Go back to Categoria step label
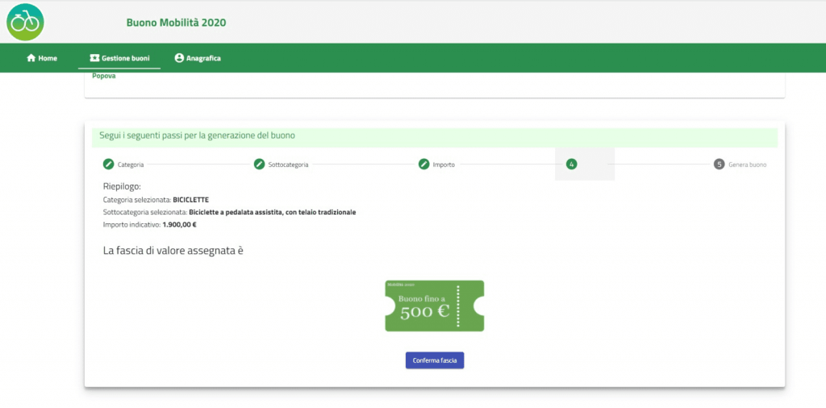The height and width of the screenshot is (408, 826). coord(131,164)
